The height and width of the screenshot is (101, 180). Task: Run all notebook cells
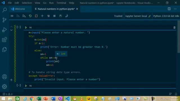(x=12, y=16)
